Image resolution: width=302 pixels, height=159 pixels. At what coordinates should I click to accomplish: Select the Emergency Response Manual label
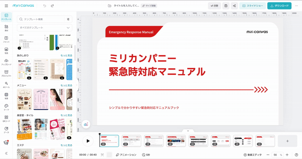(x=131, y=32)
